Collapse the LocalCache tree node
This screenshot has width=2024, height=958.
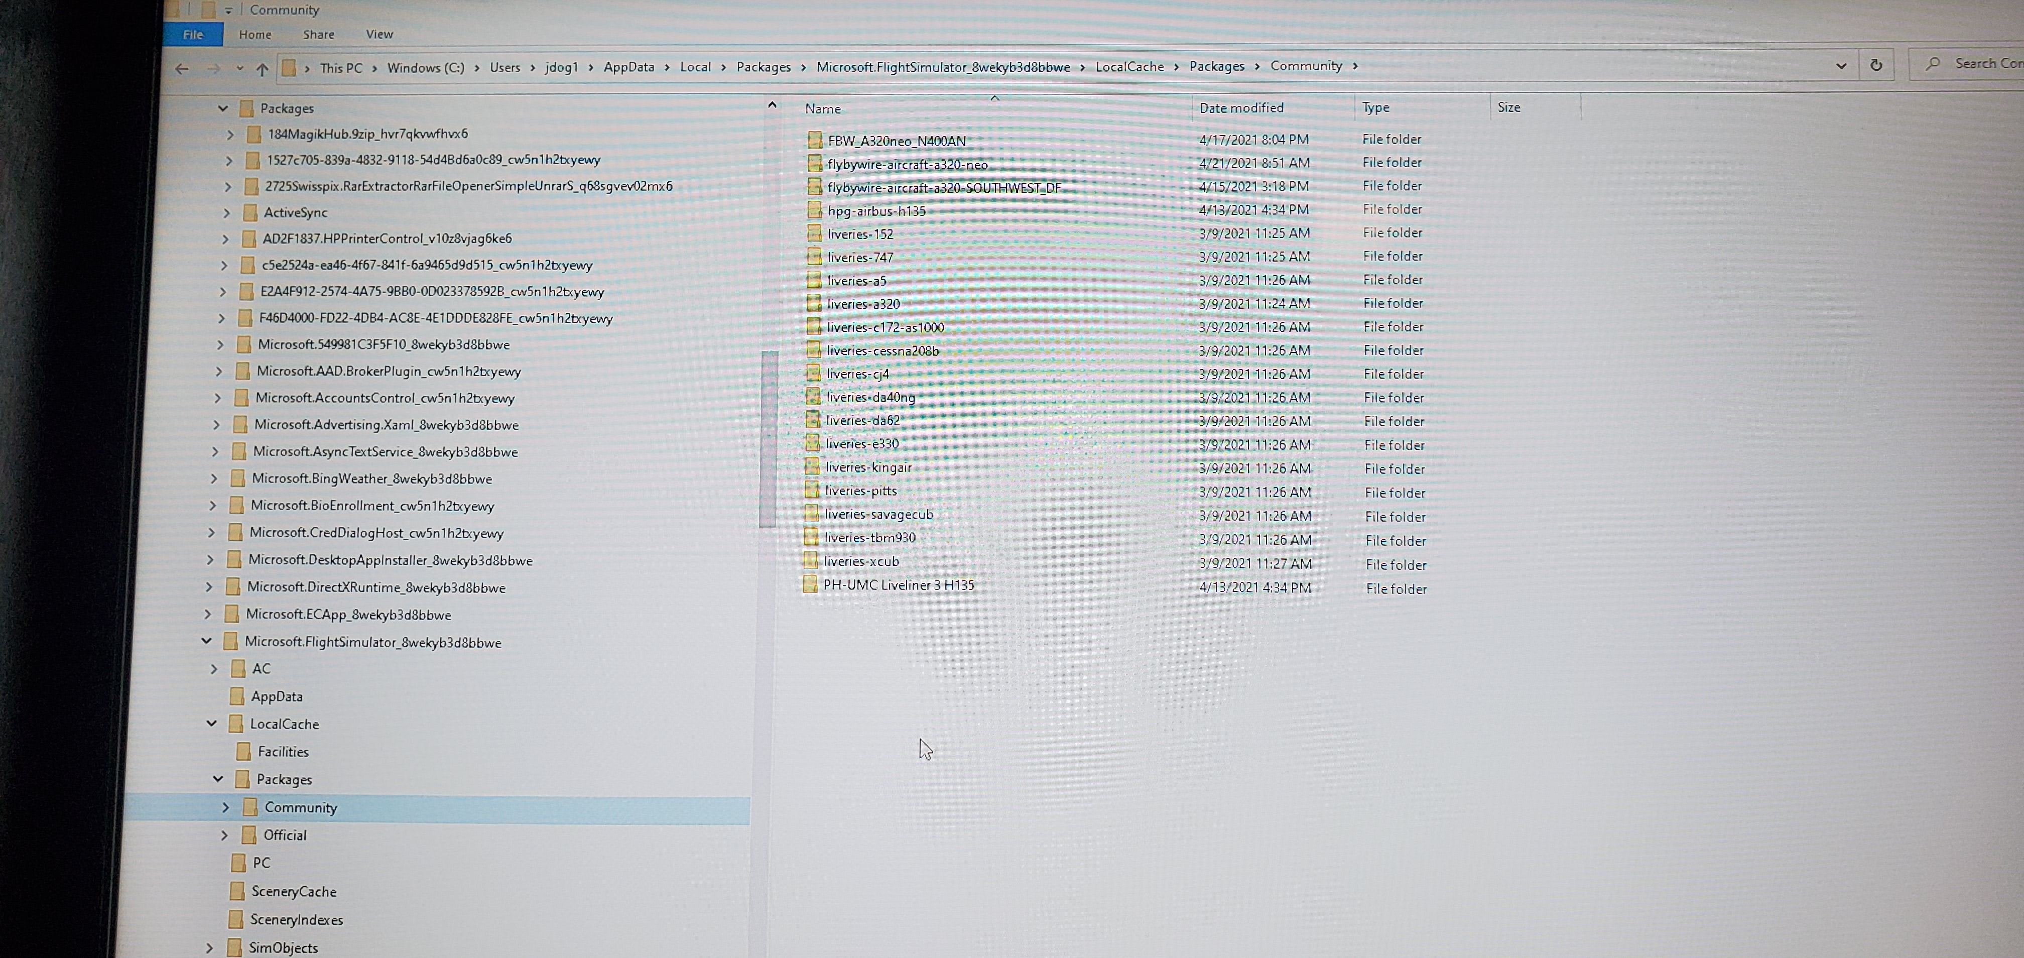click(x=211, y=724)
